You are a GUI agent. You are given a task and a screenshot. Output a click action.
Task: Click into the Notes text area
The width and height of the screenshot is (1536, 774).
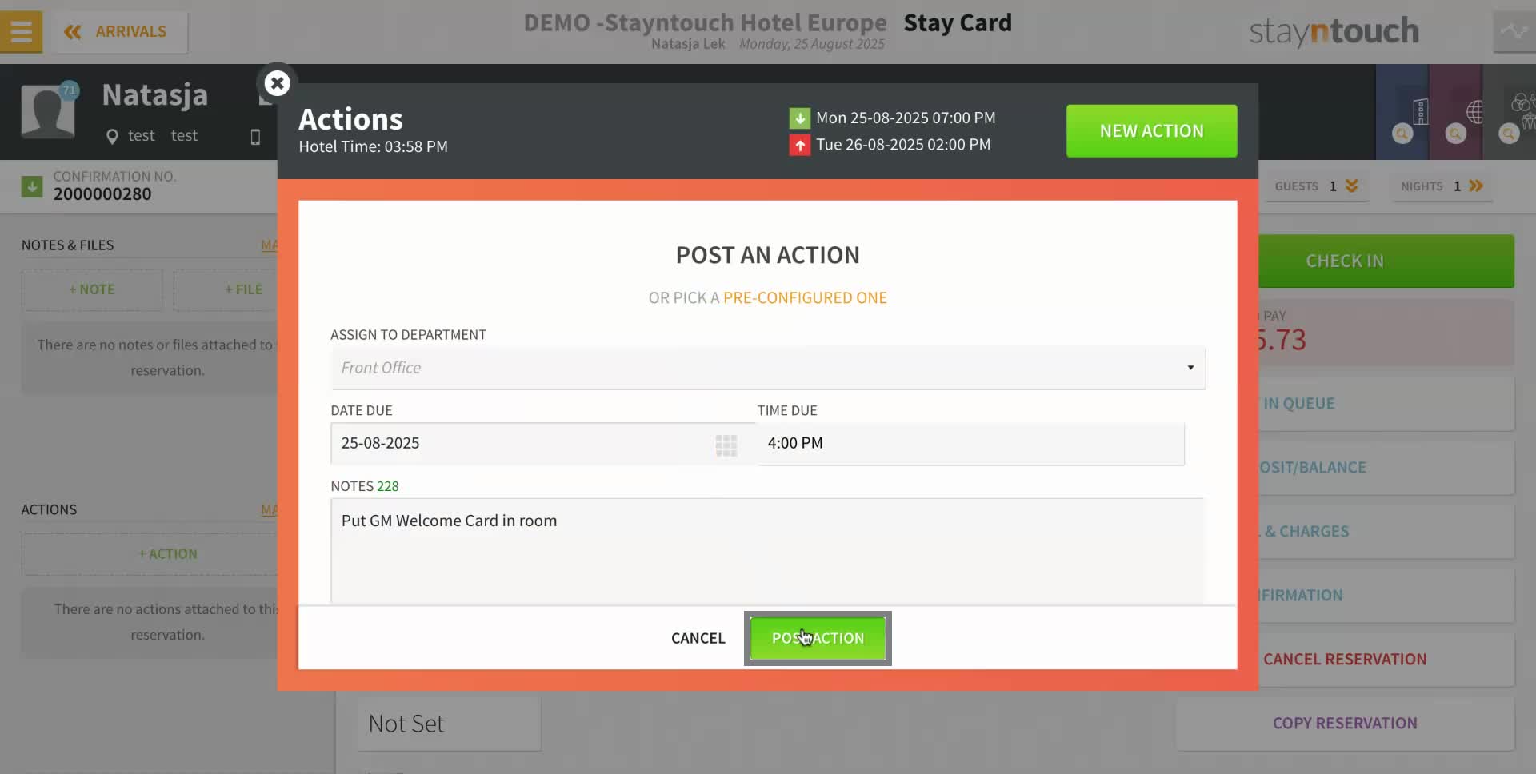pos(766,551)
